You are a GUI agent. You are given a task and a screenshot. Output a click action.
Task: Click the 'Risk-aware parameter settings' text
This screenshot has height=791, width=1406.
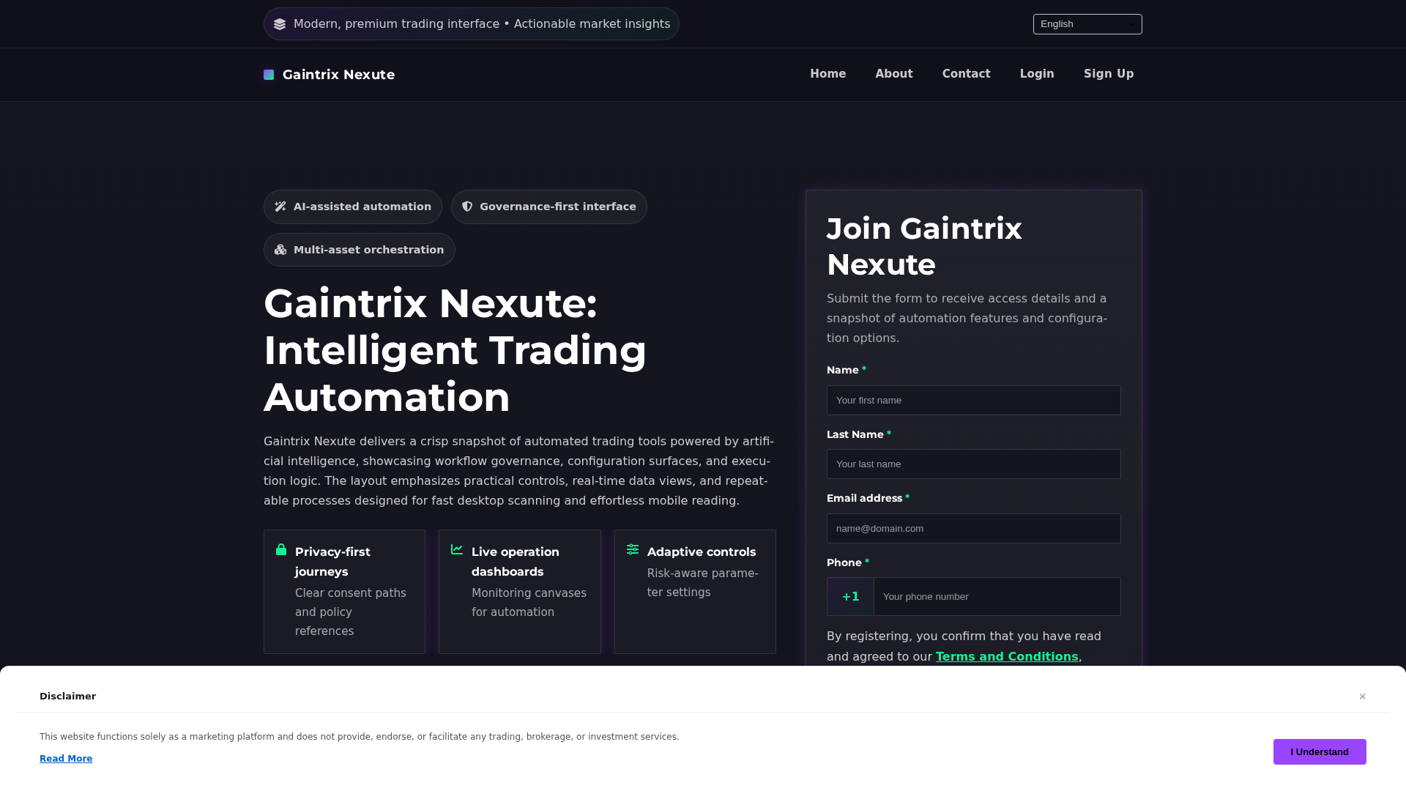[x=703, y=583]
